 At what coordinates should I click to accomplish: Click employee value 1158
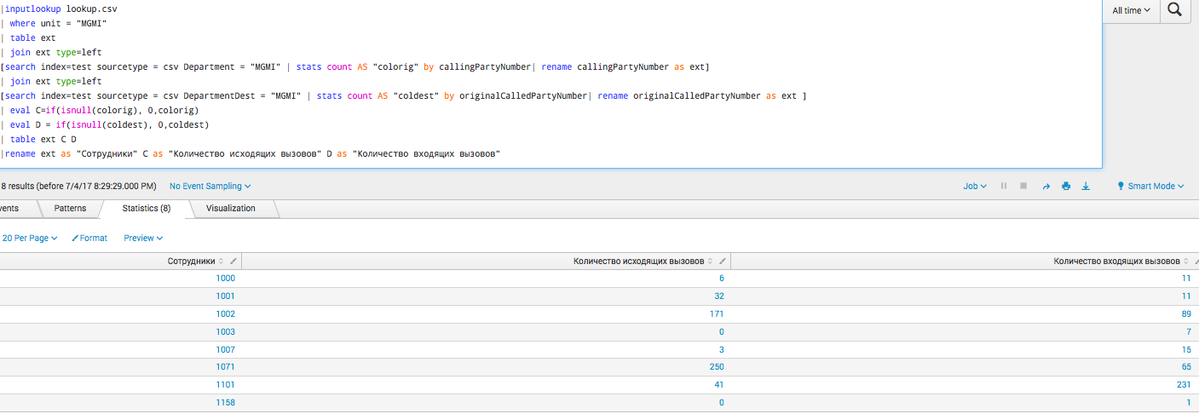[226, 403]
